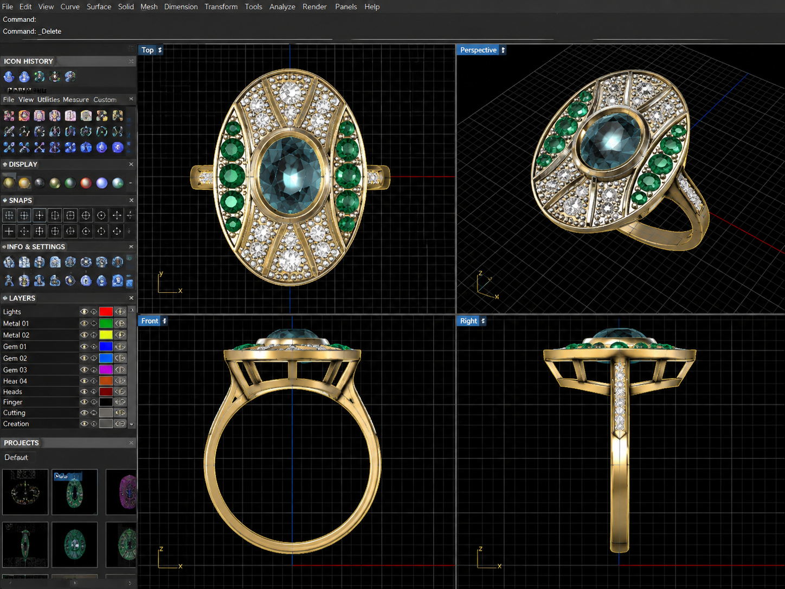This screenshot has width=785, height=589.
Task: Click the Metal 02 yellow color swatch
Action: coord(106,335)
